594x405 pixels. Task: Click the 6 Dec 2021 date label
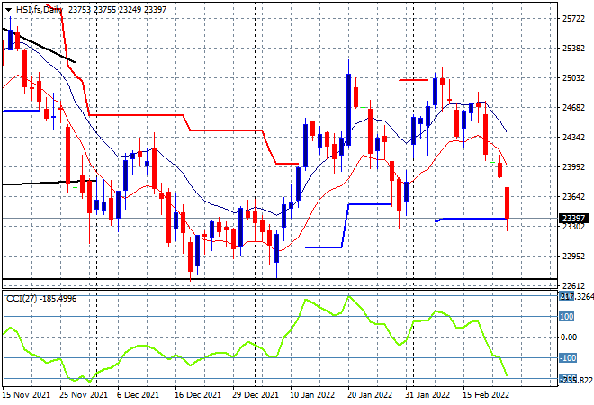pyautogui.click(x=138, y=395)
